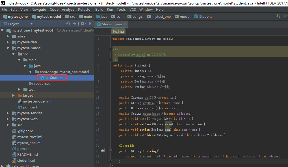Viewport: 288px width, 167px height.
Task: Expand the mytest-dao module
Action: click(x=8, y=42)
